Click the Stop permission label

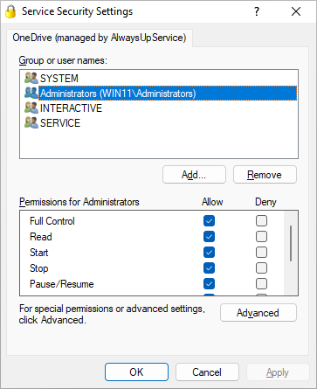click(x=39, y=268)
